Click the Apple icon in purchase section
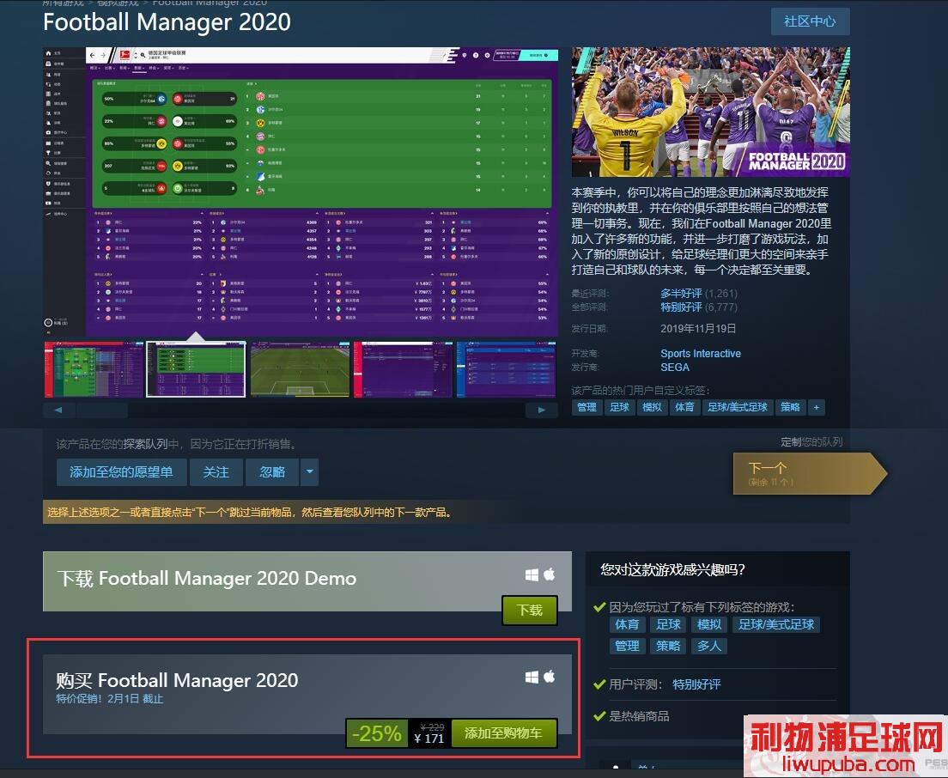This screenshot has height=778, width=948. coord(550,677)
